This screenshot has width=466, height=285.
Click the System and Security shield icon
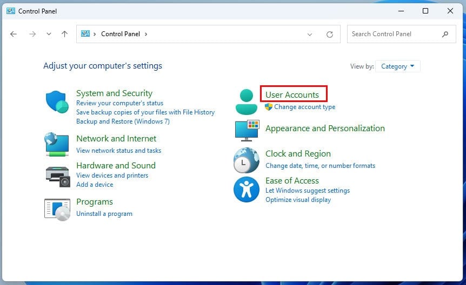57,102
